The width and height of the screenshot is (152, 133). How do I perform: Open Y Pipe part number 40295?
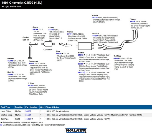(x=31, y=85)
